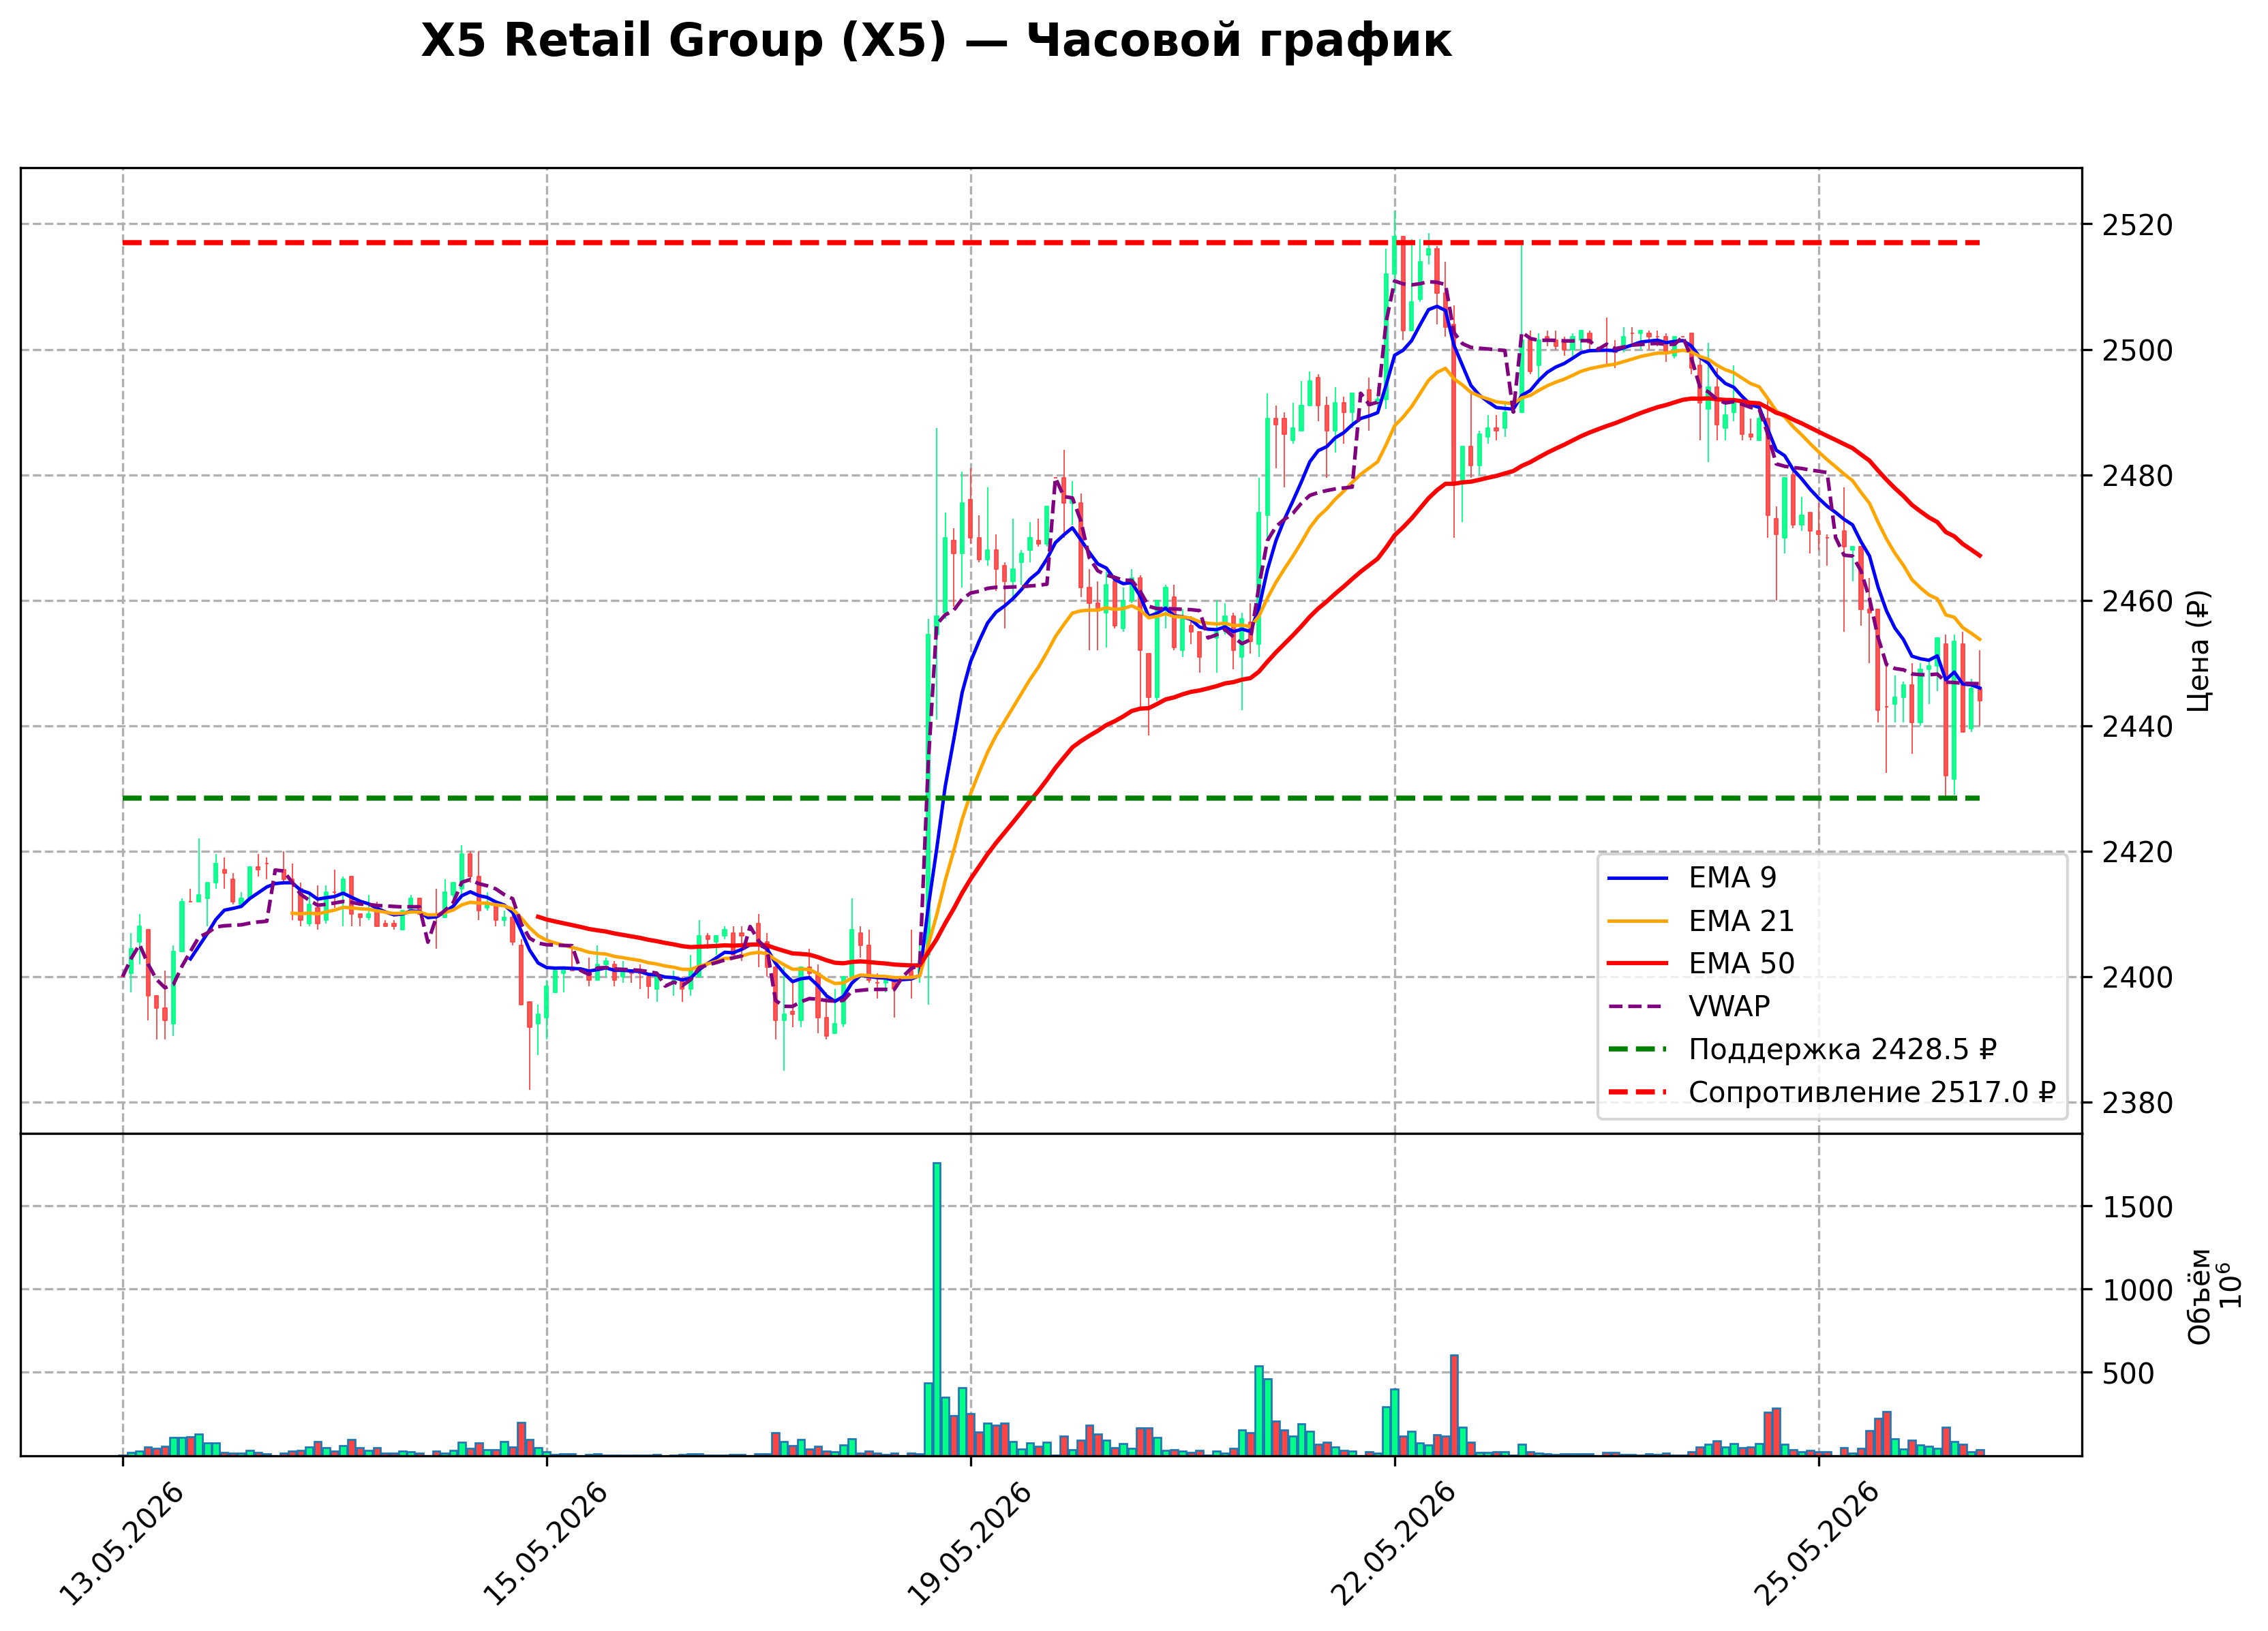Viewport: 2268px width, 1631px height.
Task: Click the date label '13.05.2026'
Action: tap(121, 1544)
